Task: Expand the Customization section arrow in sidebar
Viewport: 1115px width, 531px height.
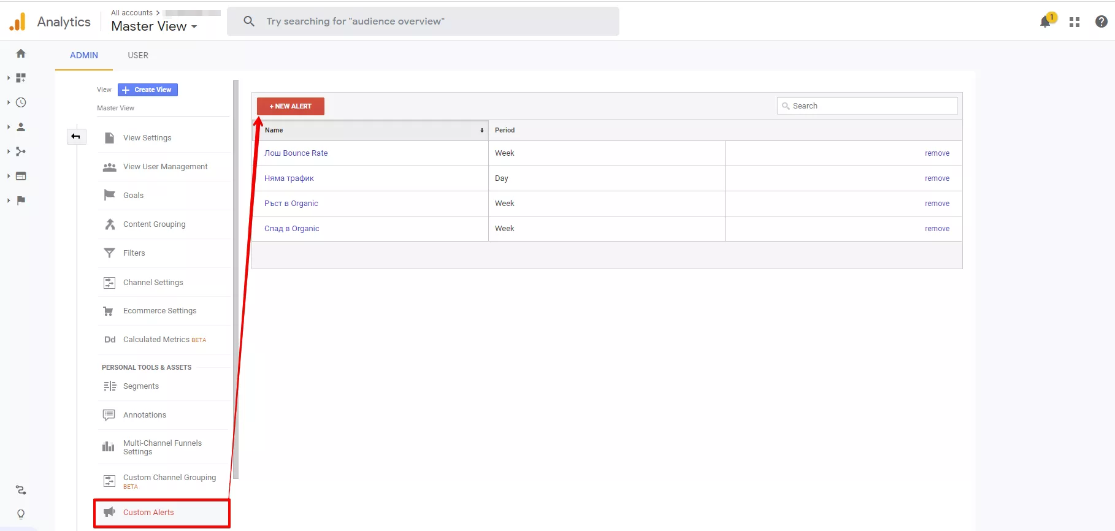Action: 9,78
